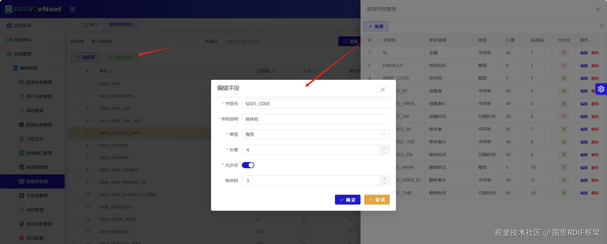607x244 pixels.
Task: Increase 长度 value with up stepper
Action: pos(385,147)
